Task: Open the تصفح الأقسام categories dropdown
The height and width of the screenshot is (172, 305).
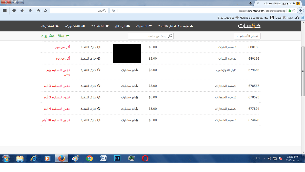Action: point(247,36)
